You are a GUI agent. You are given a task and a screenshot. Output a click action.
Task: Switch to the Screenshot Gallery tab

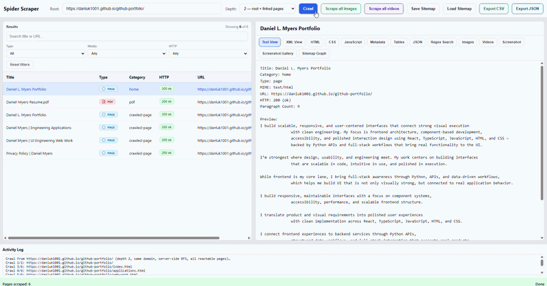point(278,54)
